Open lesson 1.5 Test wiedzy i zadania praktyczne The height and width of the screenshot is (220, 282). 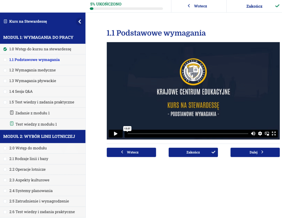[43, 102]
